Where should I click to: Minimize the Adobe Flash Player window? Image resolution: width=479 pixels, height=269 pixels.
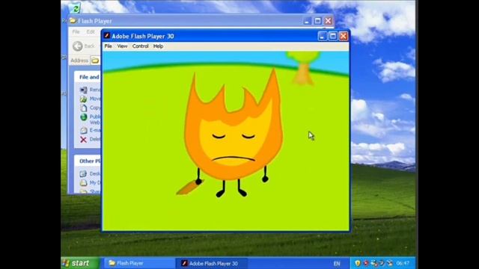point(322,36)
